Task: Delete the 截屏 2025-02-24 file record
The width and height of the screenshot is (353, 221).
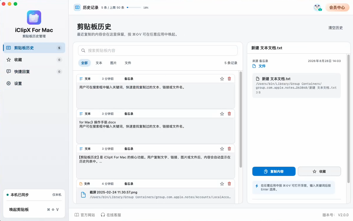Action: (x=229, y=184)
